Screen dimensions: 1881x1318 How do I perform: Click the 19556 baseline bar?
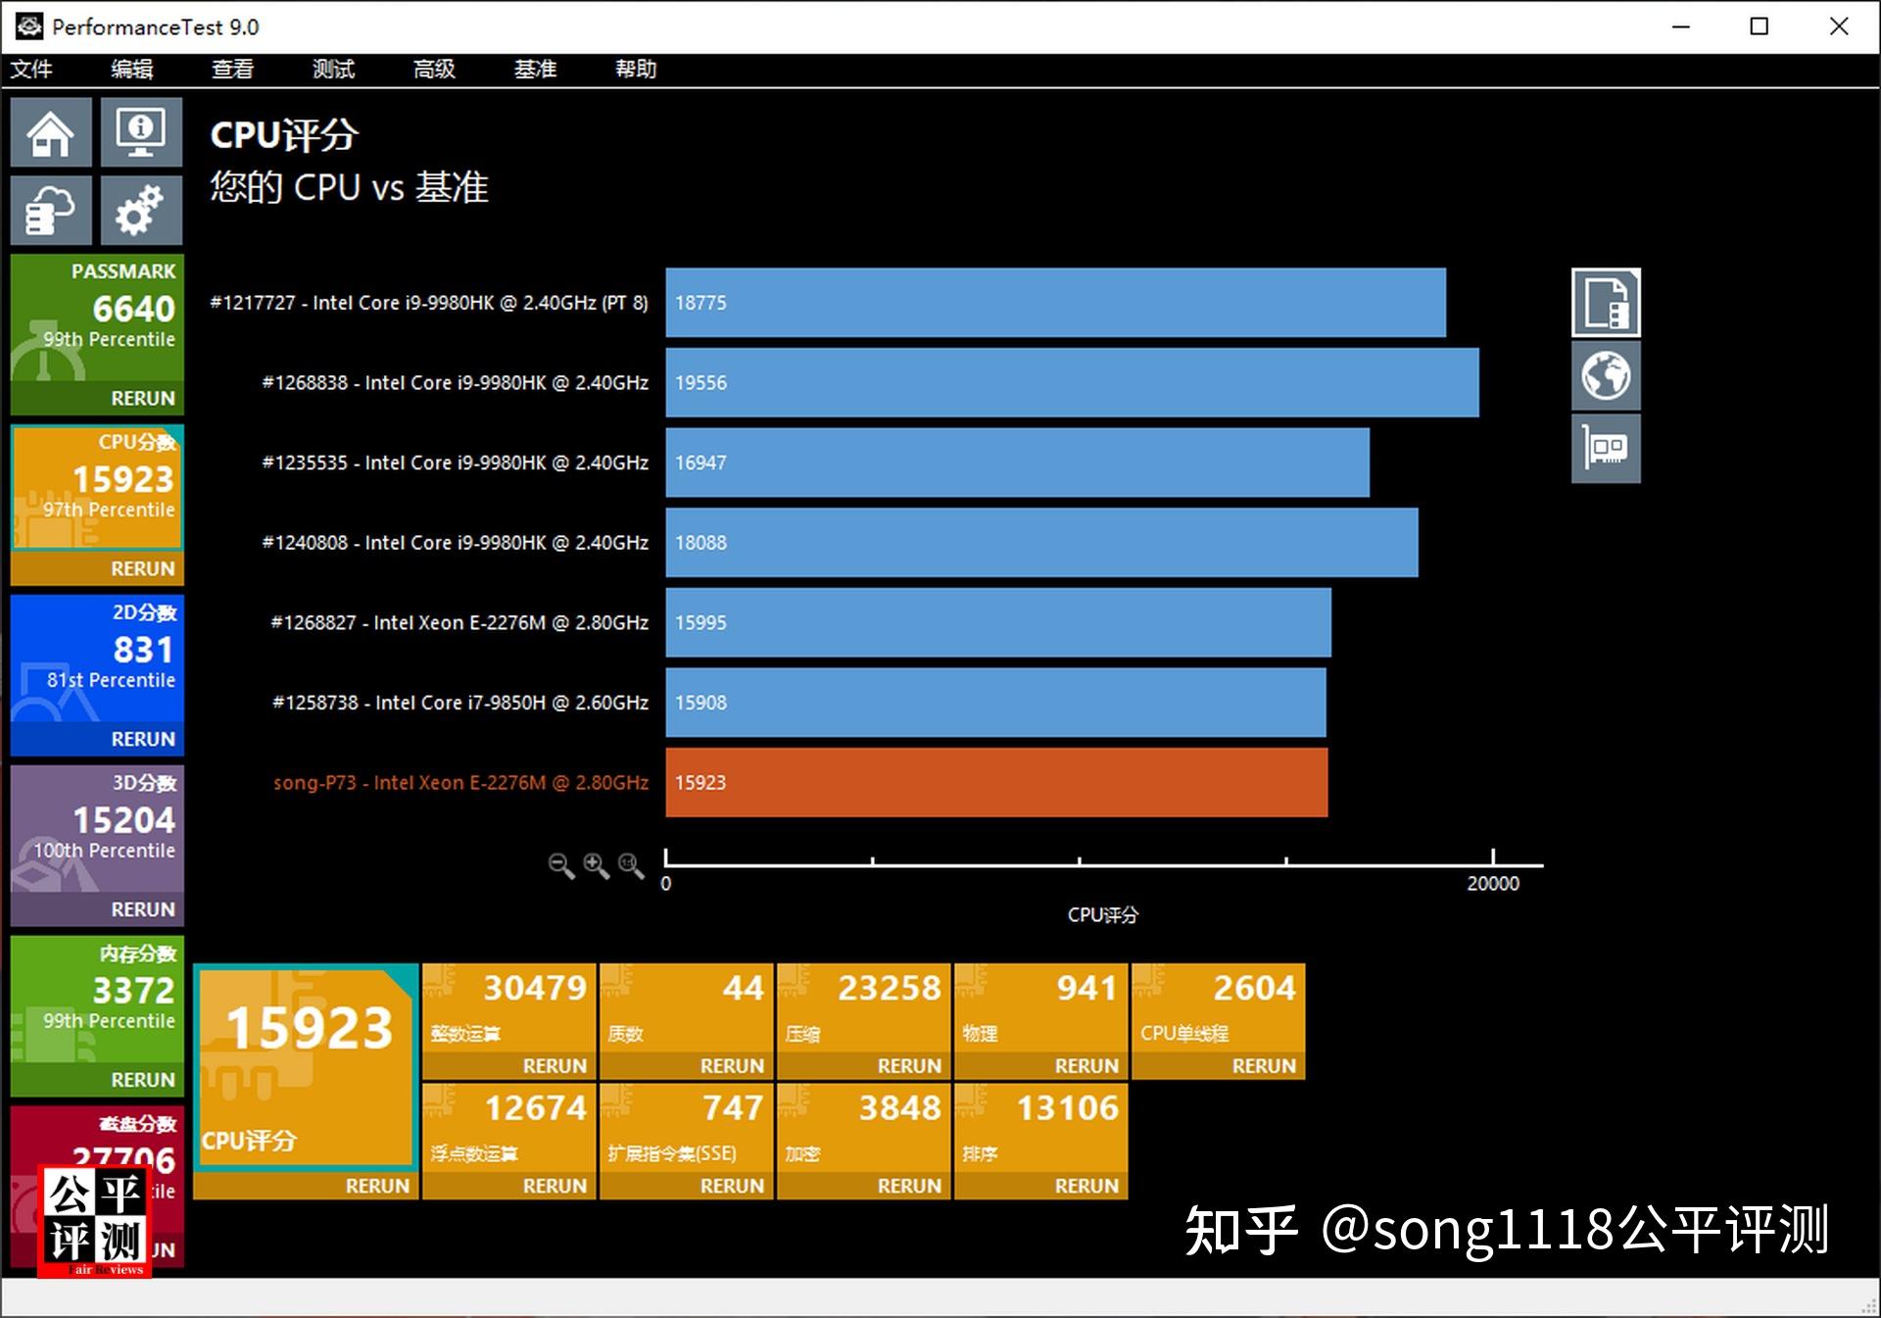pos(1073,382)
